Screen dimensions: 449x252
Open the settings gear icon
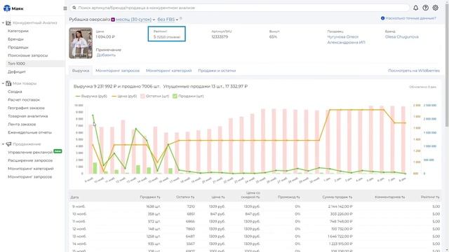(435, 8)
